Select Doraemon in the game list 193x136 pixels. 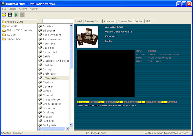[x=49, y=108]
